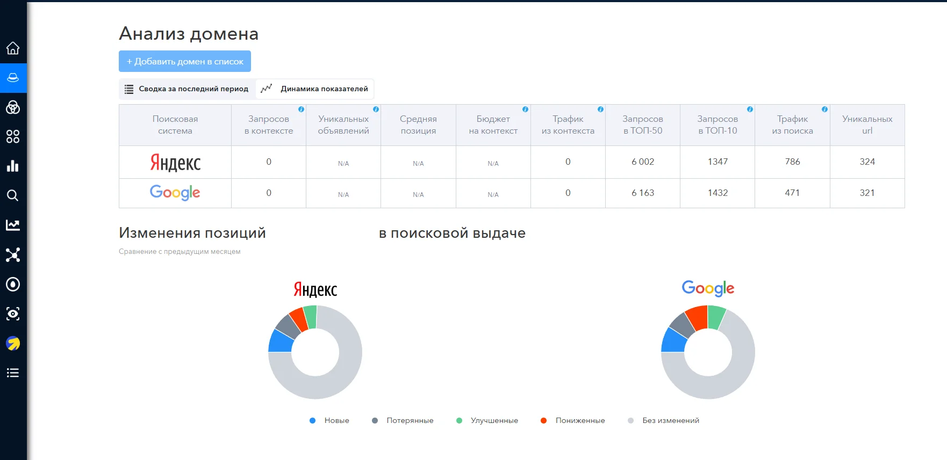This screenshot has height=460, width=947.
Task: Click info icon for Запросов в ТОП-10
Action: 750,109
